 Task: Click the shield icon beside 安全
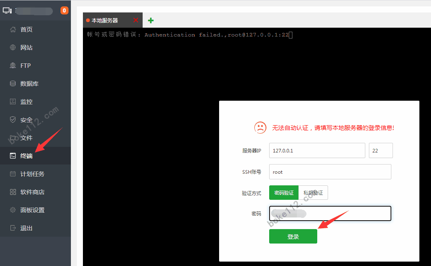[x=13, y=120]
